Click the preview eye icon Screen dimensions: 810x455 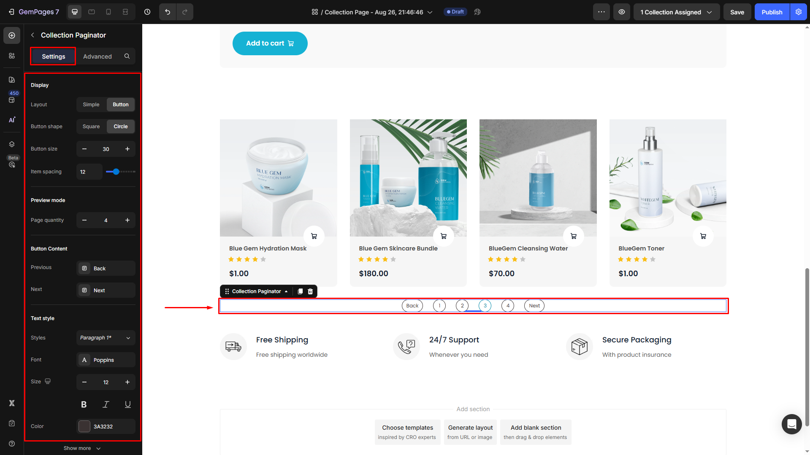click(622, 12)
